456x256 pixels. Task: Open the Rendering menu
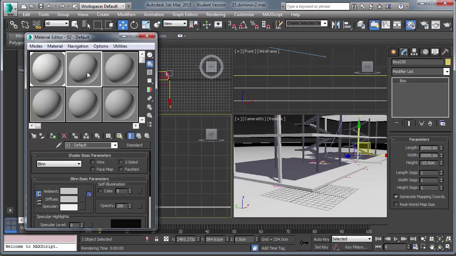[x=216, y=15]
